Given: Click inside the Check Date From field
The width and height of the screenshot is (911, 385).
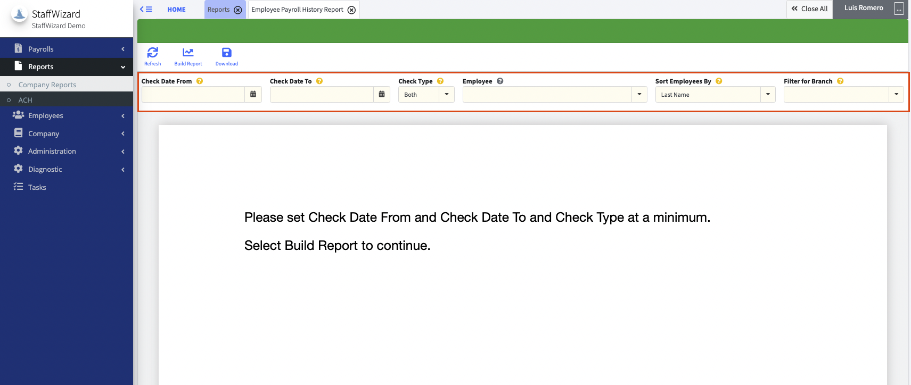Looking at the screenshot, I should (x=193, y=95).
